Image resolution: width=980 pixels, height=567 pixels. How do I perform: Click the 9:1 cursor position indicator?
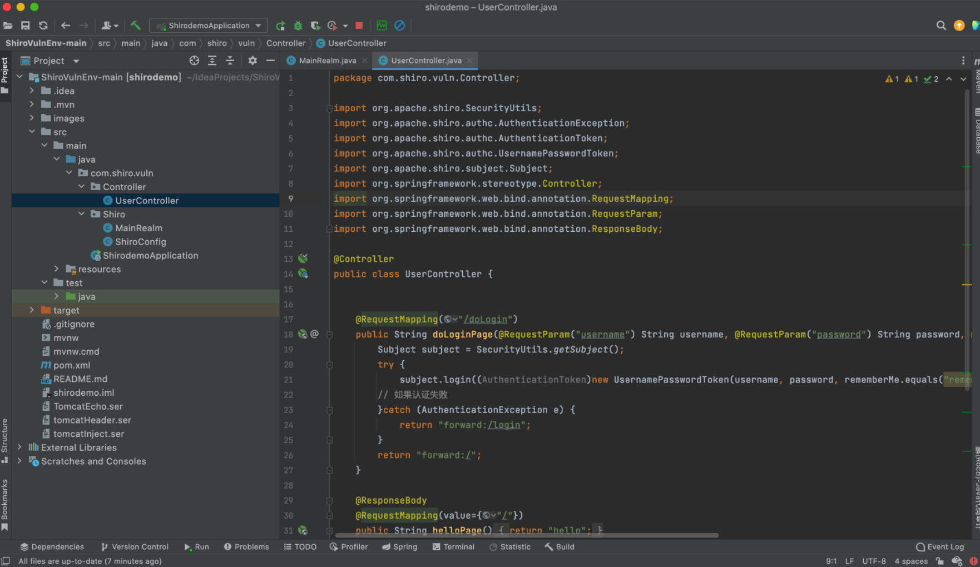(x=831, y=561)
